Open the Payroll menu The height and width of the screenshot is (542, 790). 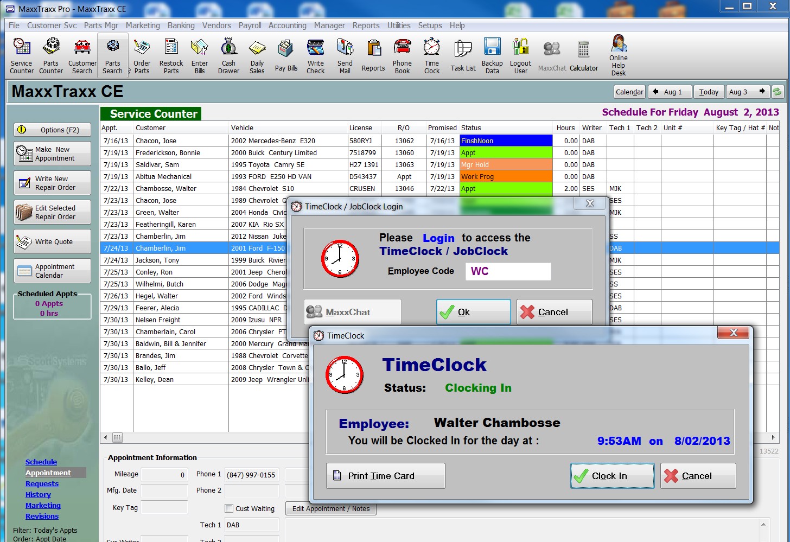(250, 25)
